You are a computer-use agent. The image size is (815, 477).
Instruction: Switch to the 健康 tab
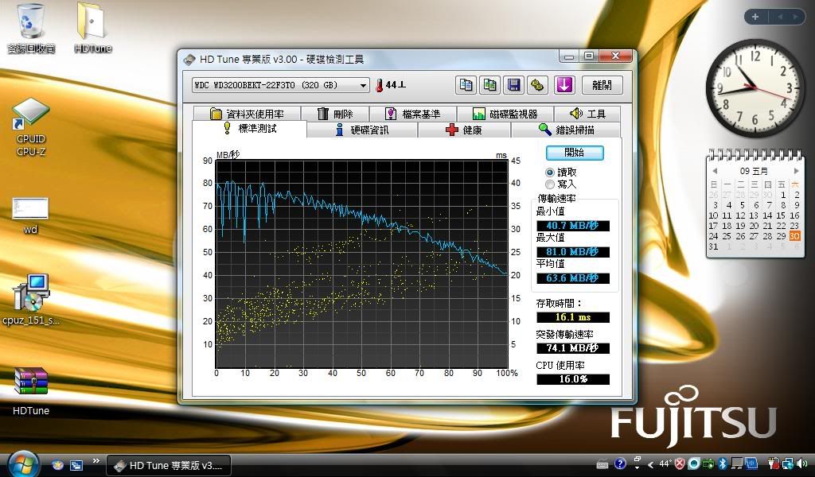point(464,130)
